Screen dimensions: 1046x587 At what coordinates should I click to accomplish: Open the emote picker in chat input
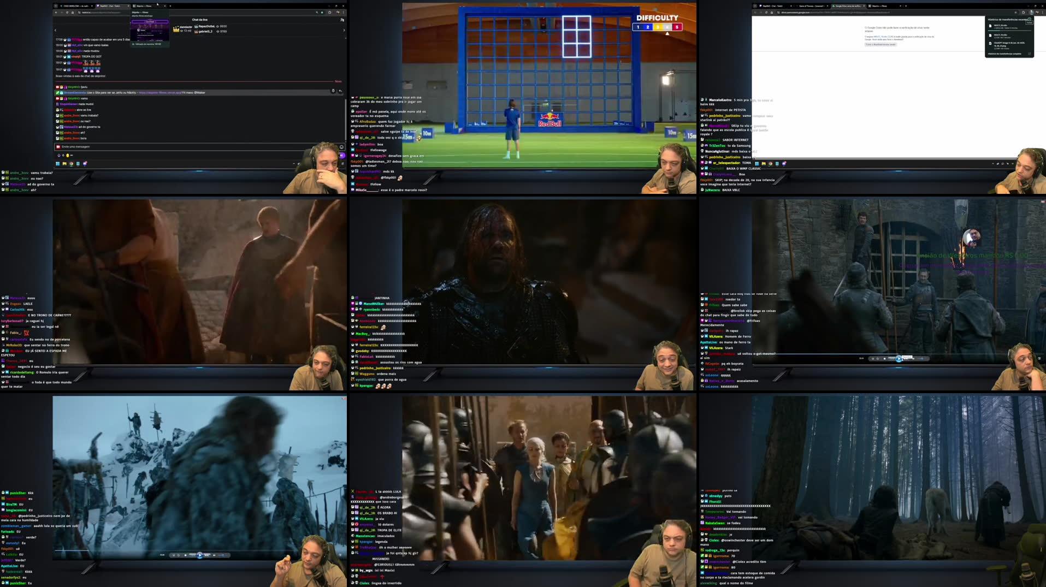(341, 147)
